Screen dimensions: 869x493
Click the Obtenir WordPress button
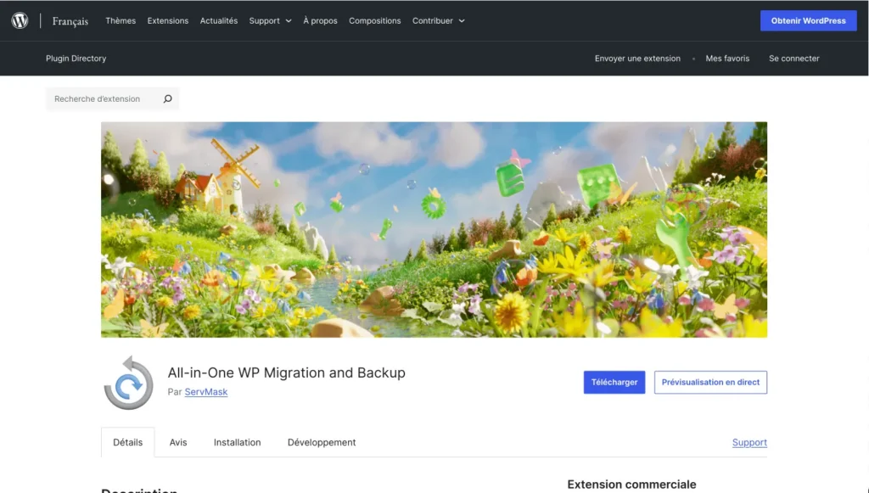808,20
